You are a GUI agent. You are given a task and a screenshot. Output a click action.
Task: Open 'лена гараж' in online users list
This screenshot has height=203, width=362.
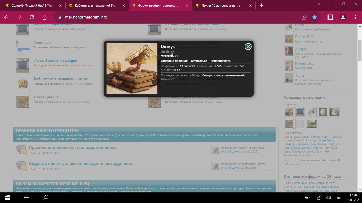(x=302, y=137)
